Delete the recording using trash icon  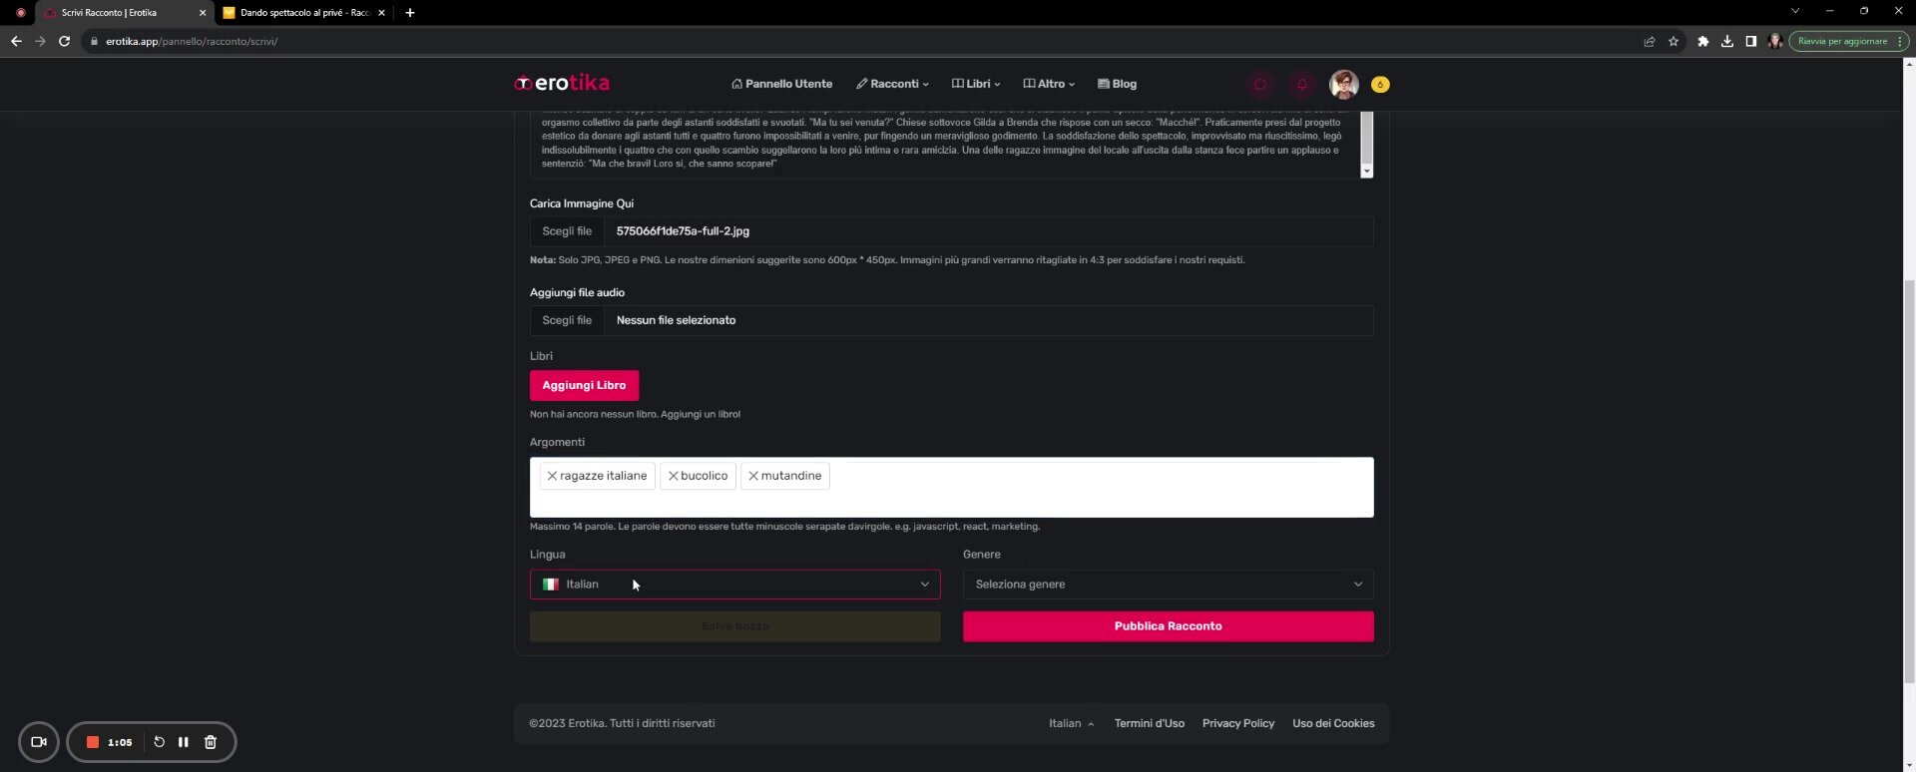pyautogui.click(x=211, y=742)
